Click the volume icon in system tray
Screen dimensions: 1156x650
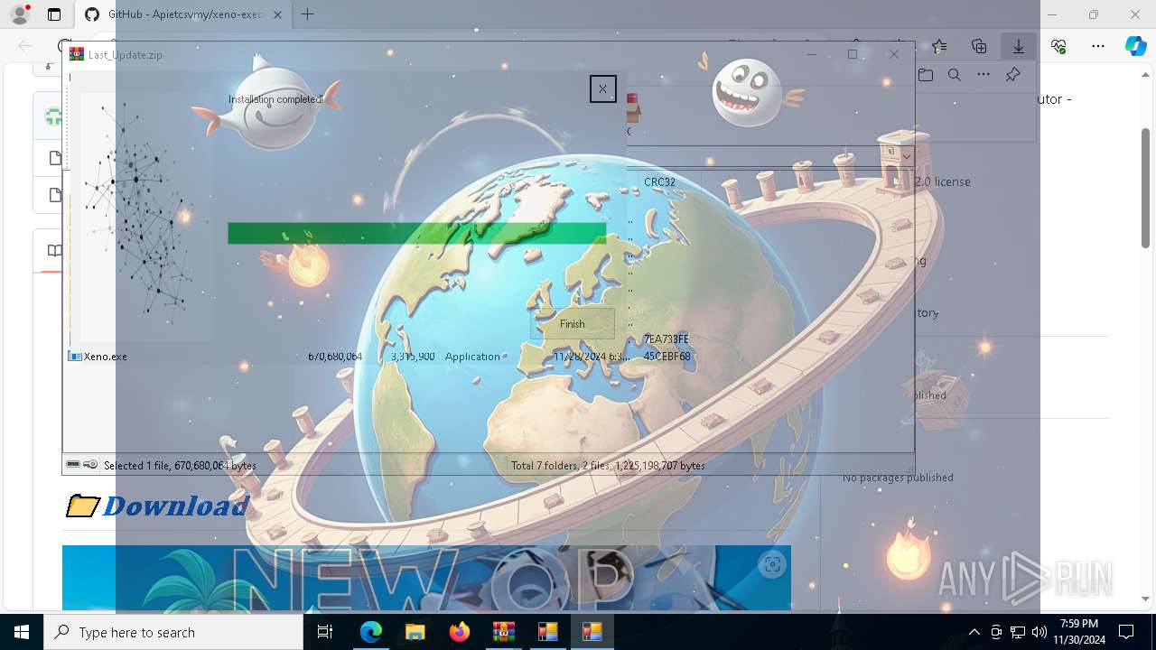coord(1039,632)
